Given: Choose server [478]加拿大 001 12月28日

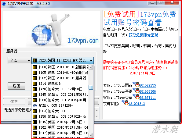Looking at the screenshot, I should tap(60, 89).
